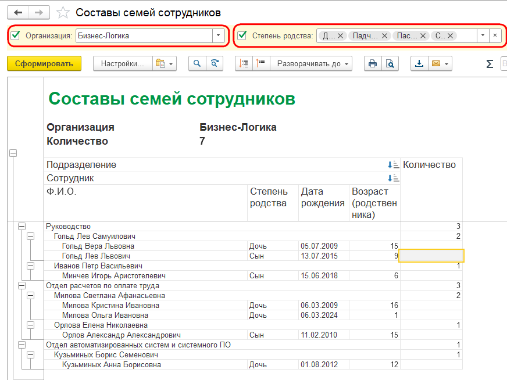Open the report variant selection icon
This screenshot has height=380, width=507.
[x=160, y=63]
